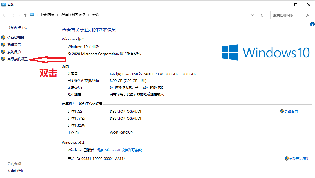Click the shield icon beside 更改产品密钥

click(x=287, y=158)
